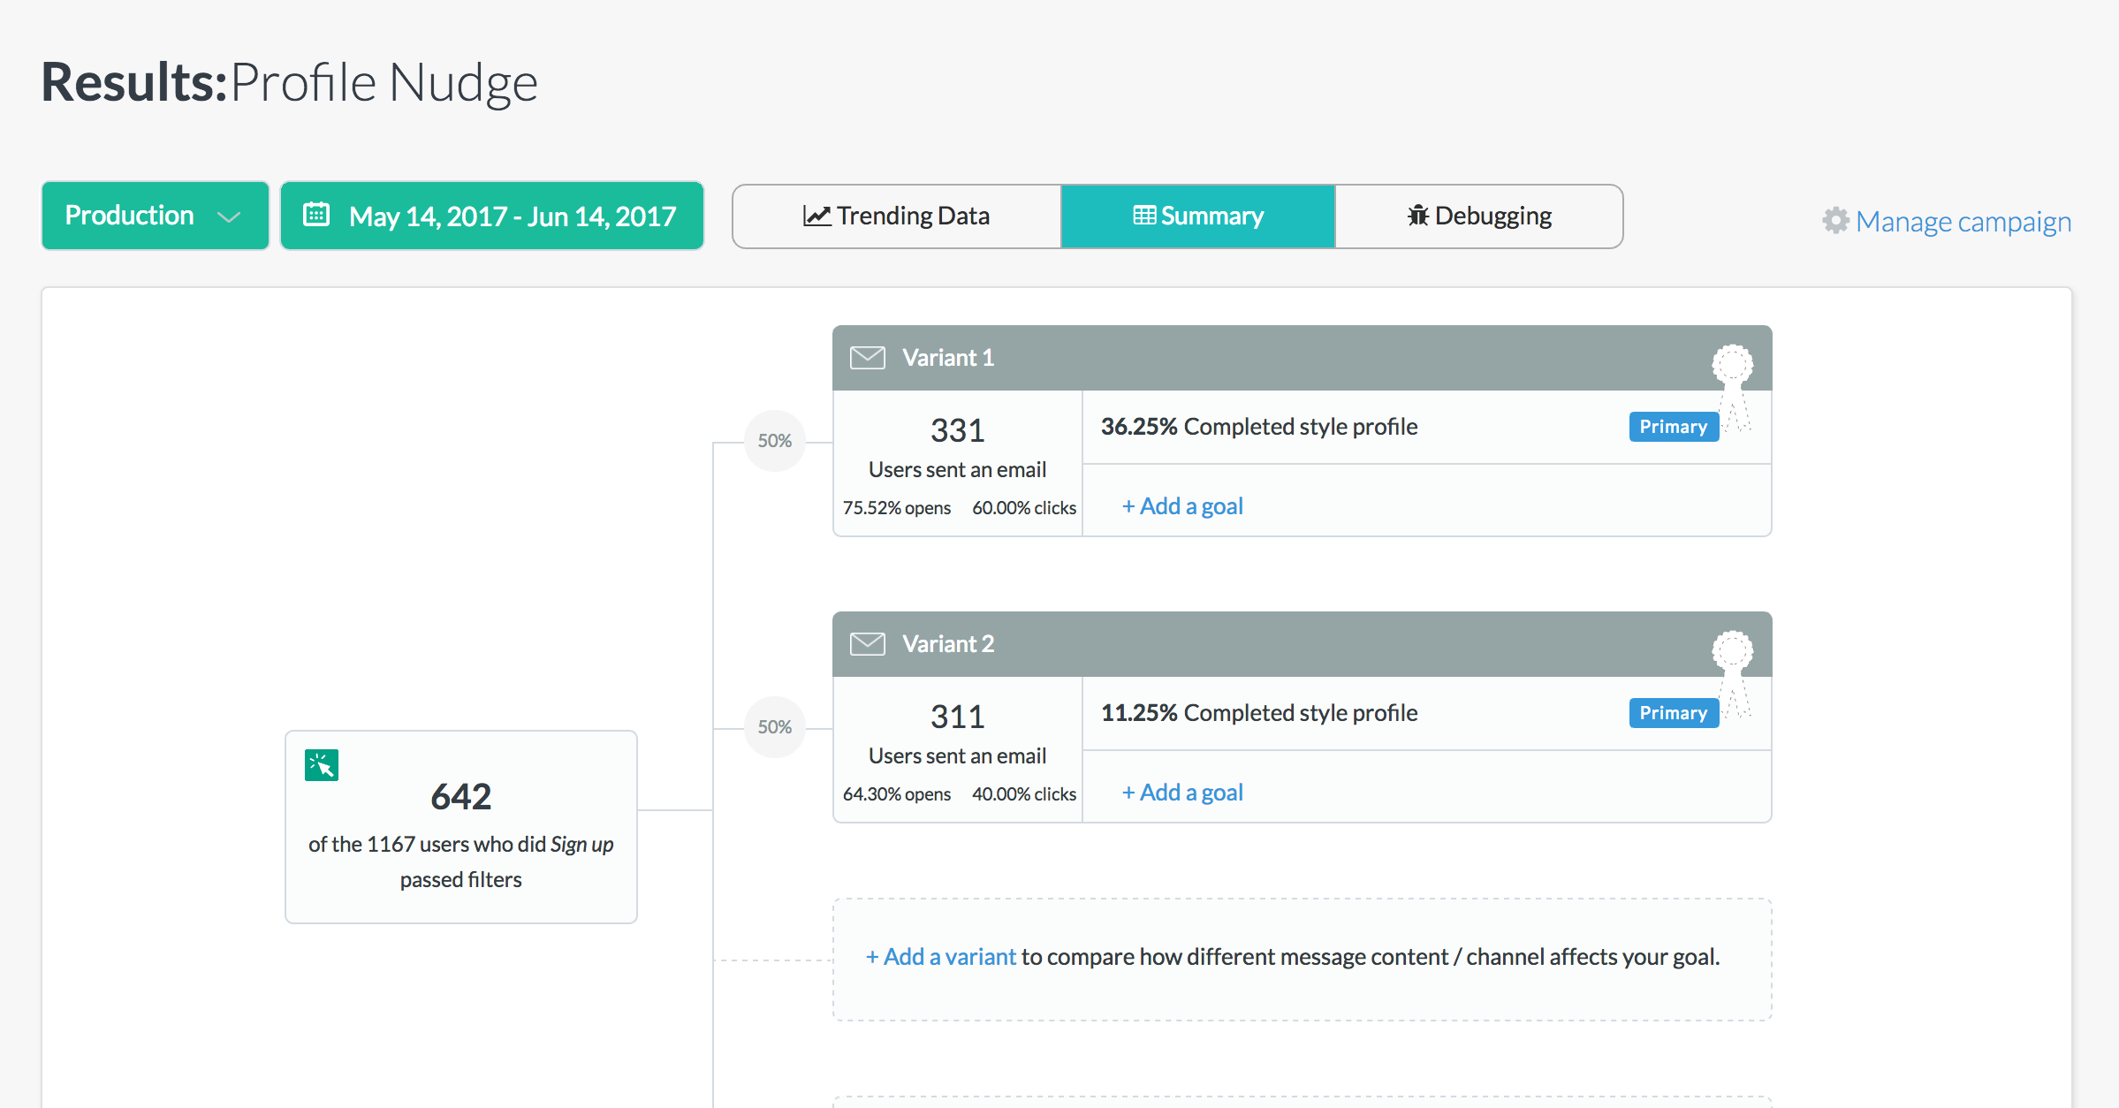2119x1108 pixels.
Task: Click 11.25% Completed style profile goal
Action: [1259, 713]
